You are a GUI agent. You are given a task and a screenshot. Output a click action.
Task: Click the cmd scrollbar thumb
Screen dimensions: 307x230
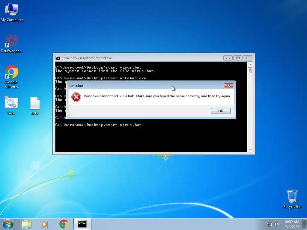250,70
